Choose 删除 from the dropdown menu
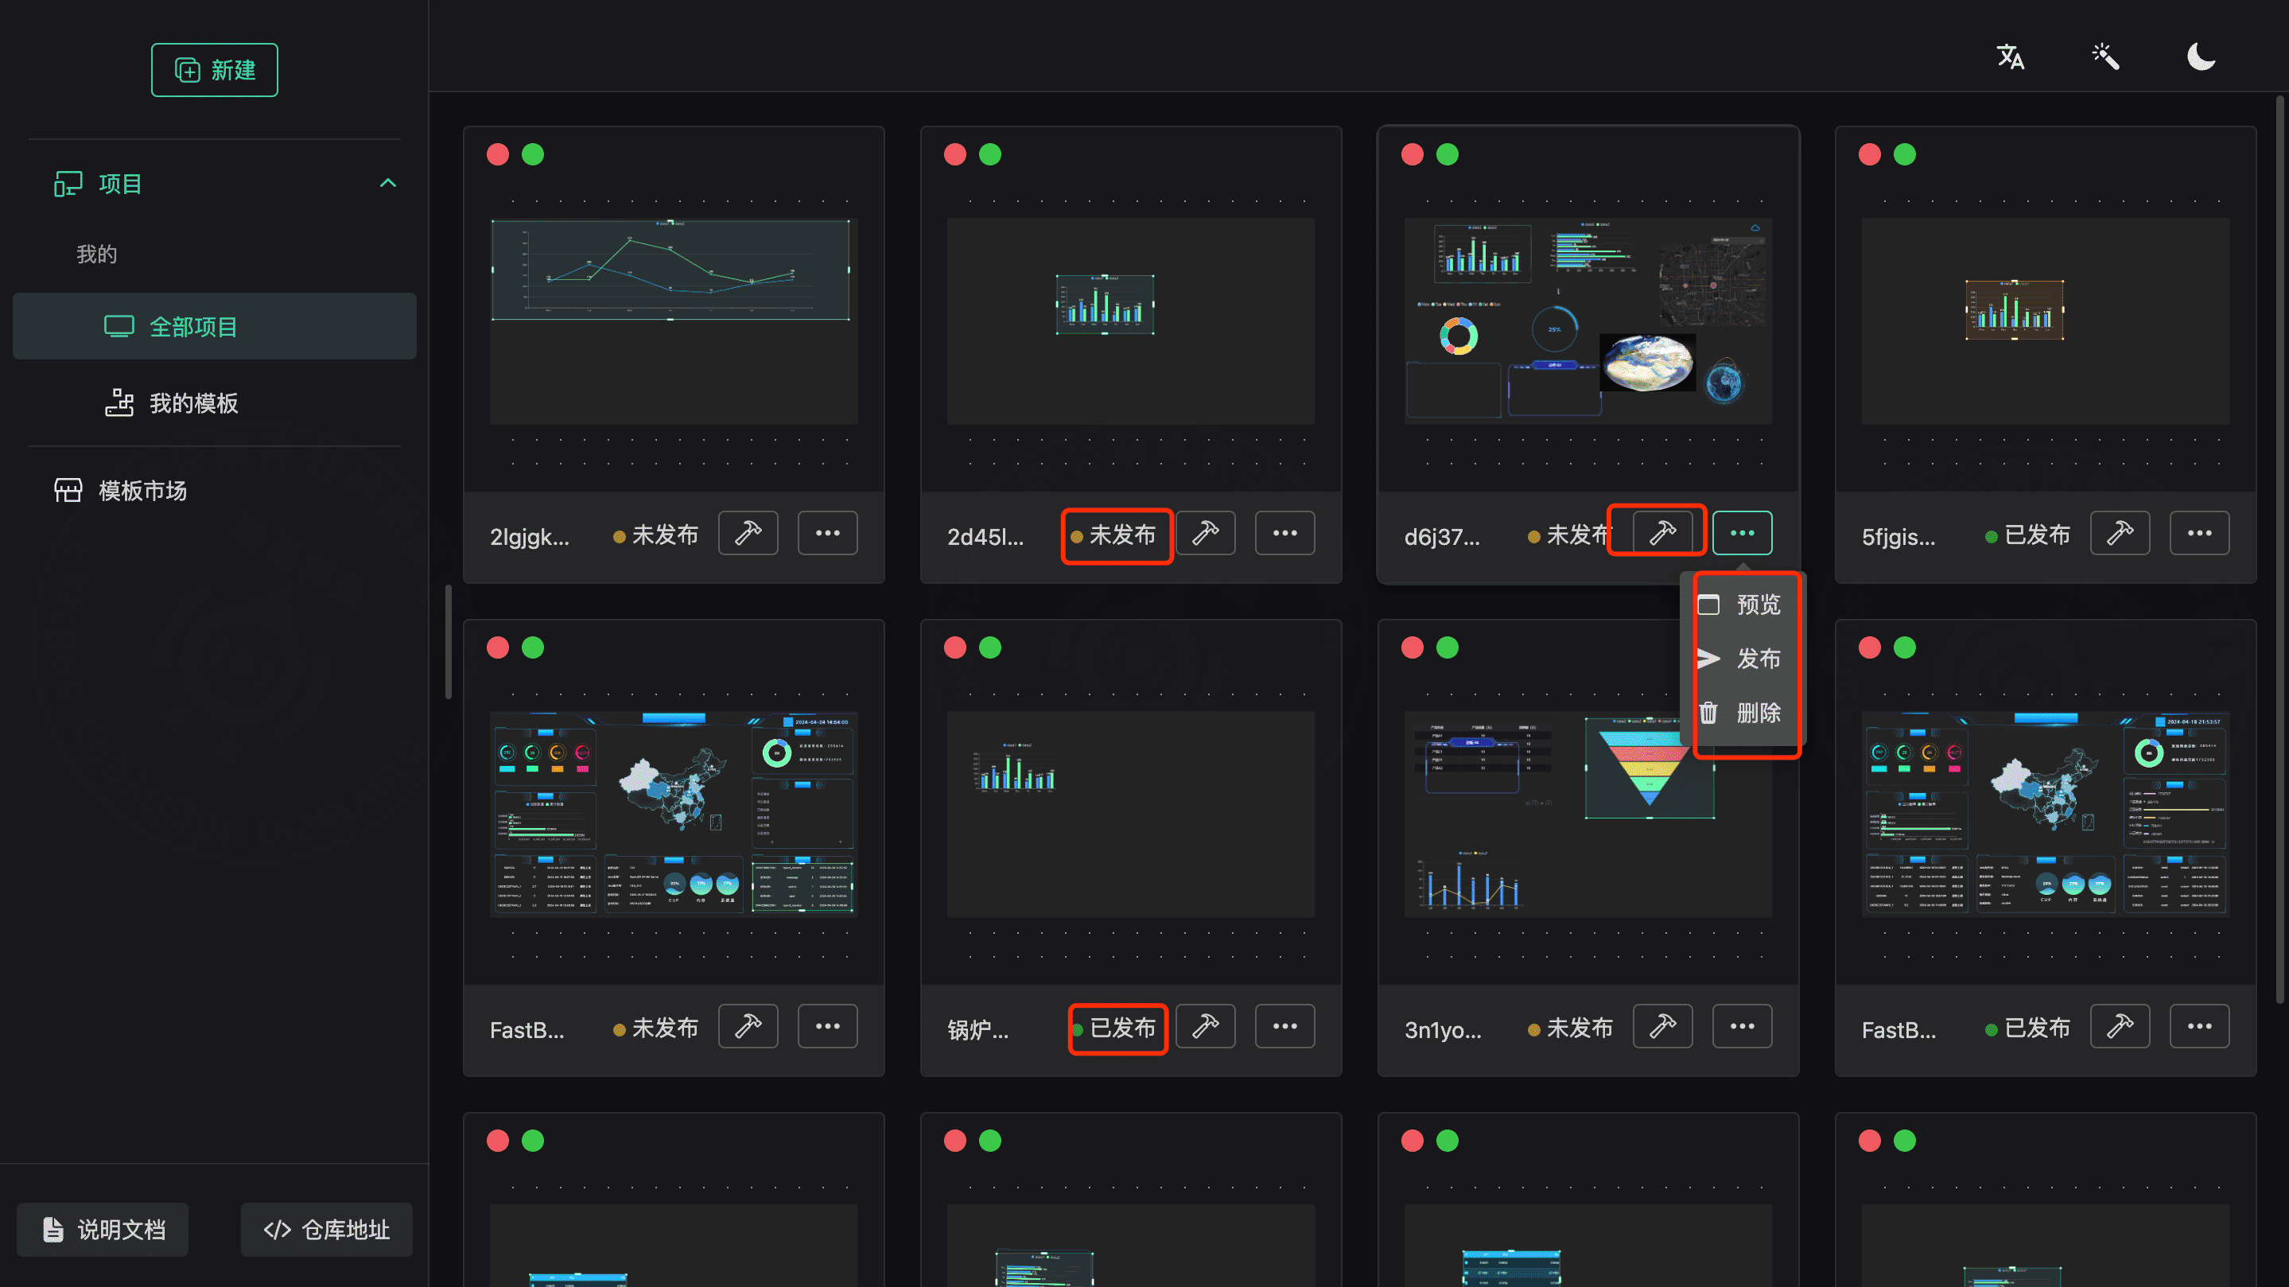 (1742, 713)
